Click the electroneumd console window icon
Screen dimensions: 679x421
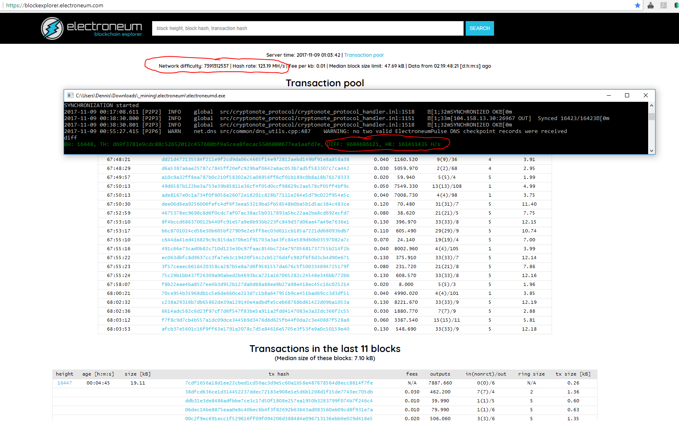(70, 95)
